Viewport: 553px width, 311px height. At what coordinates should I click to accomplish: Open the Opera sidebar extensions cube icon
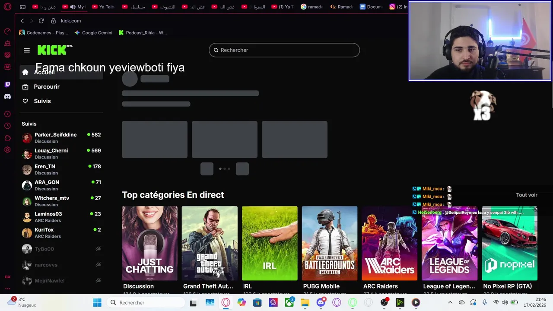(7, 138)
